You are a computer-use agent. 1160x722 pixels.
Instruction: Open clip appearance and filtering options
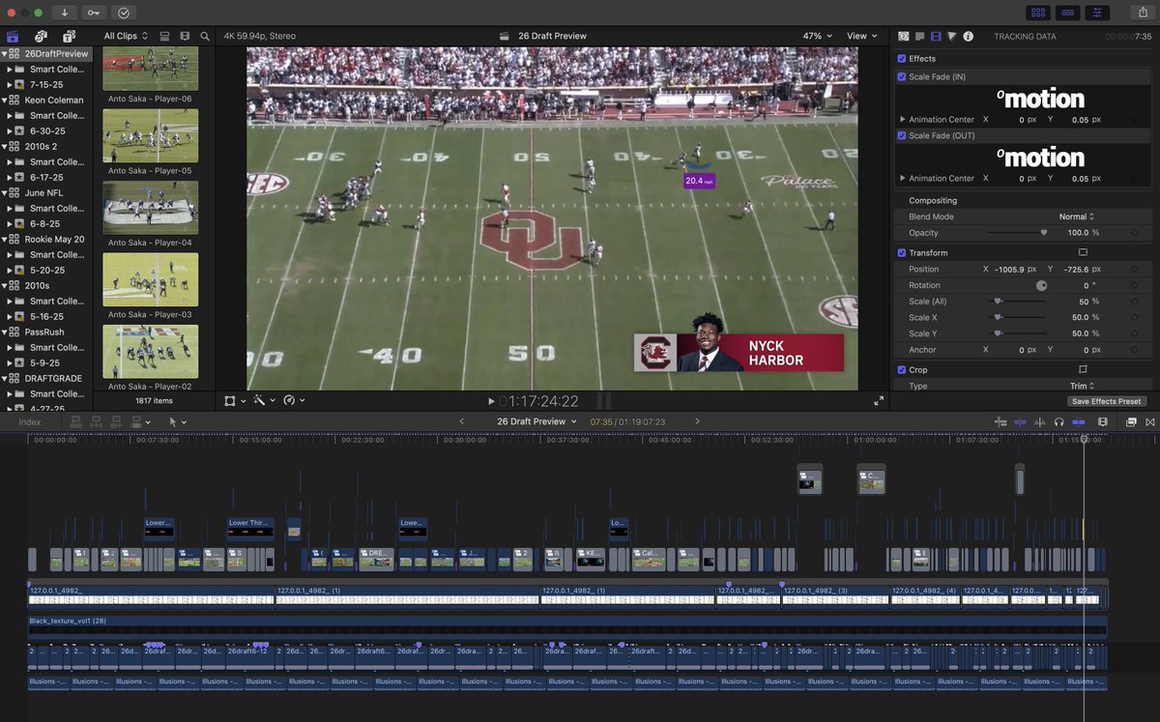tap(185, 36)
